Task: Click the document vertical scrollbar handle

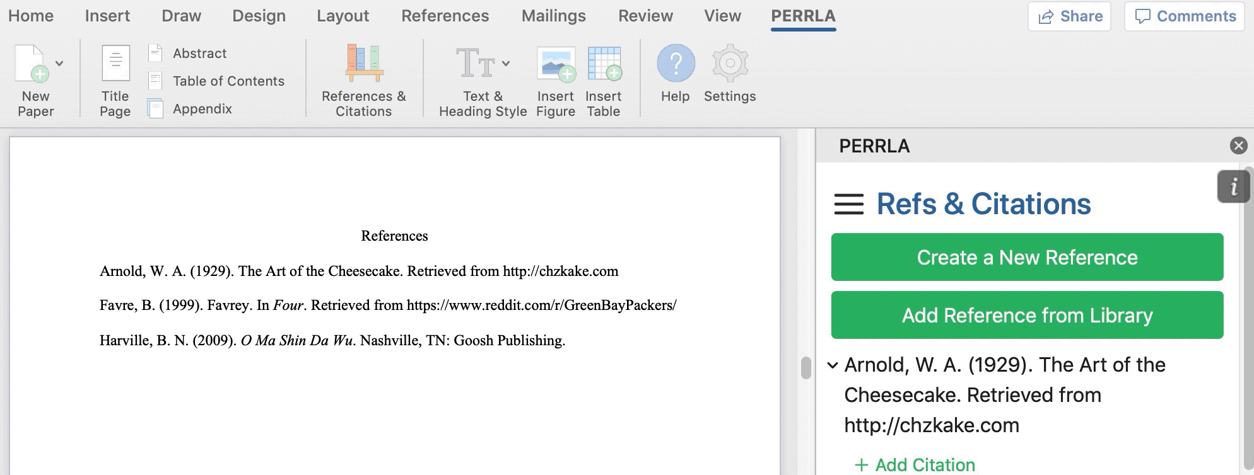Action: (x=806, y=368)
